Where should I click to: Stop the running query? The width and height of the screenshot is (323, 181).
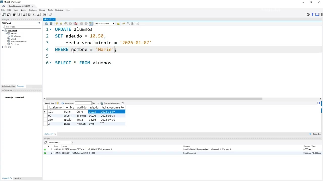(x=70, y=24)
